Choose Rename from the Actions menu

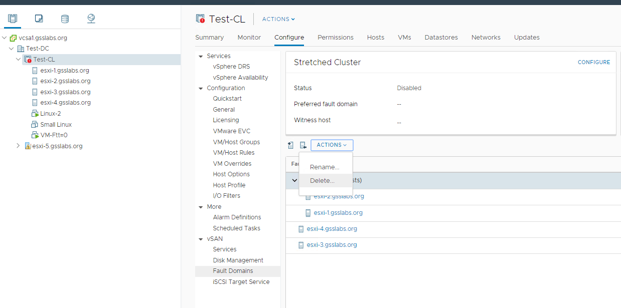click(x=324, y=167)
